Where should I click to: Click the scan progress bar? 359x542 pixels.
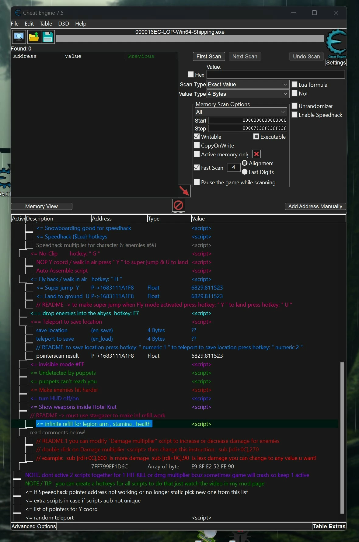[x=190, y=39]
